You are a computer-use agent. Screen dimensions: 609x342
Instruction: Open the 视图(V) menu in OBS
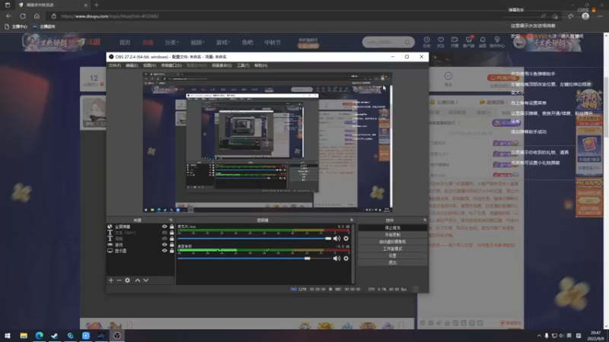(149, 65)
